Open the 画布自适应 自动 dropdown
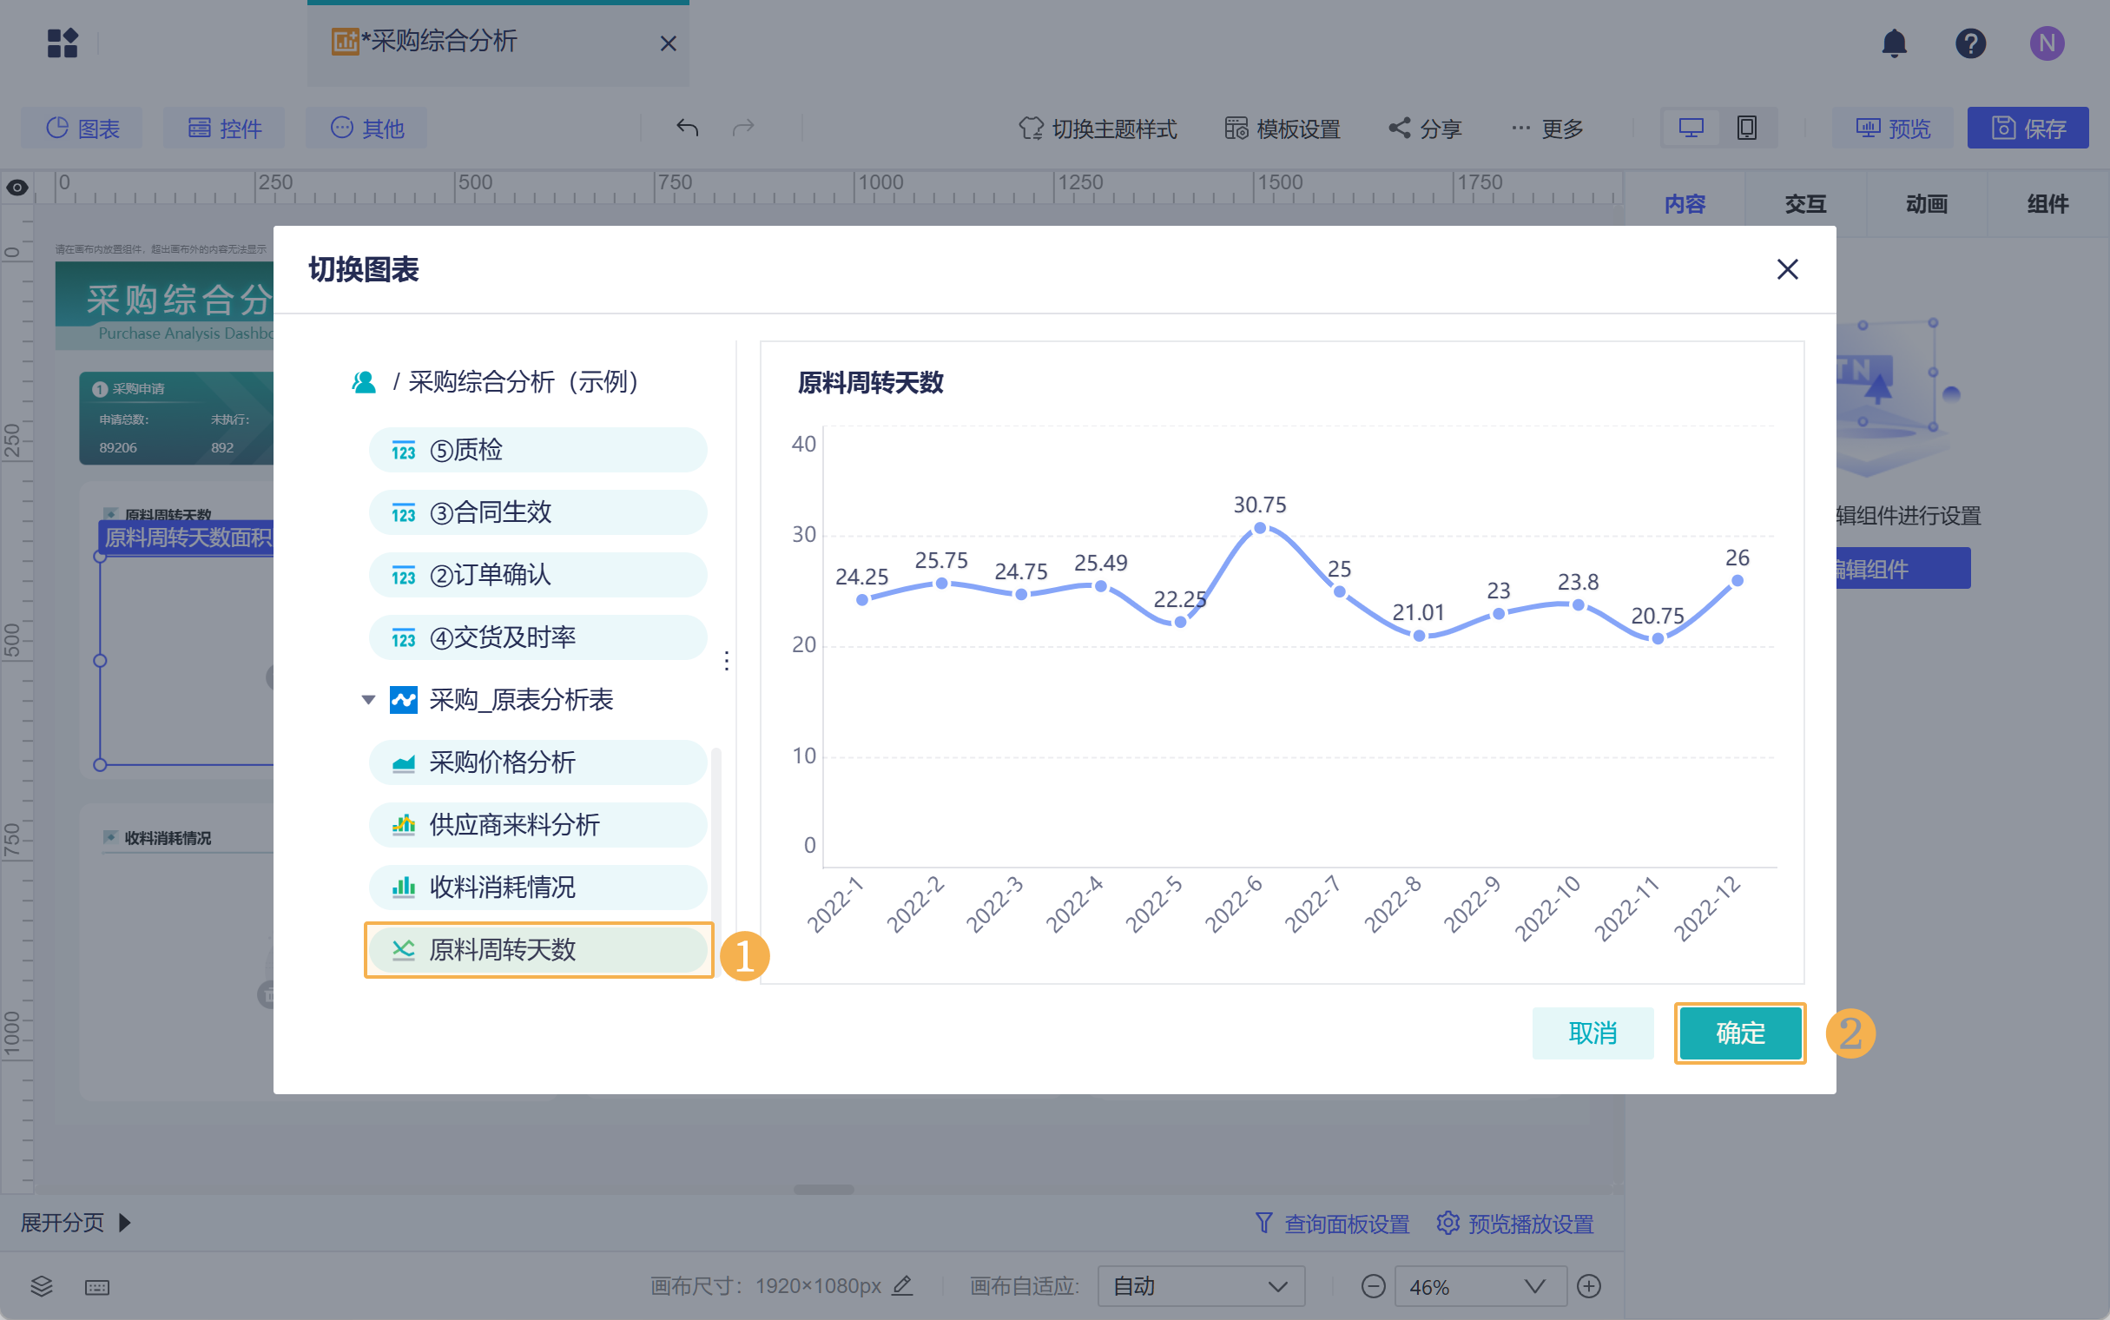This screenshot has height=1320, width=2110. (x=1200, y=1286)
